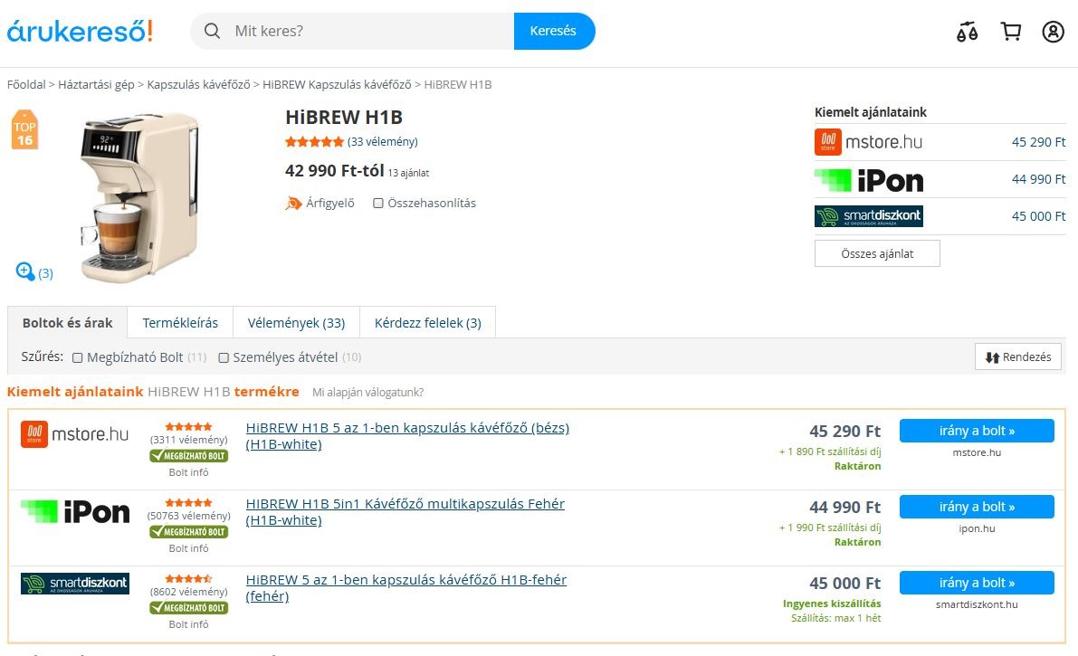Click the 44 990 Ft sidebar price

(x=1038, y=179)
